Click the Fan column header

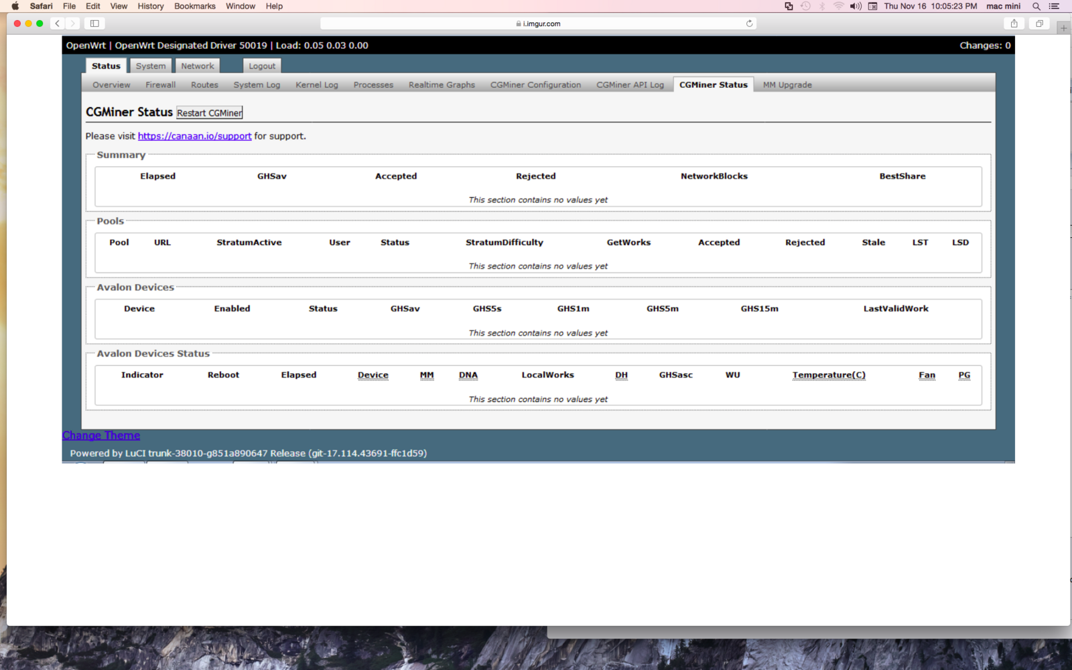[x=927, y=375]
